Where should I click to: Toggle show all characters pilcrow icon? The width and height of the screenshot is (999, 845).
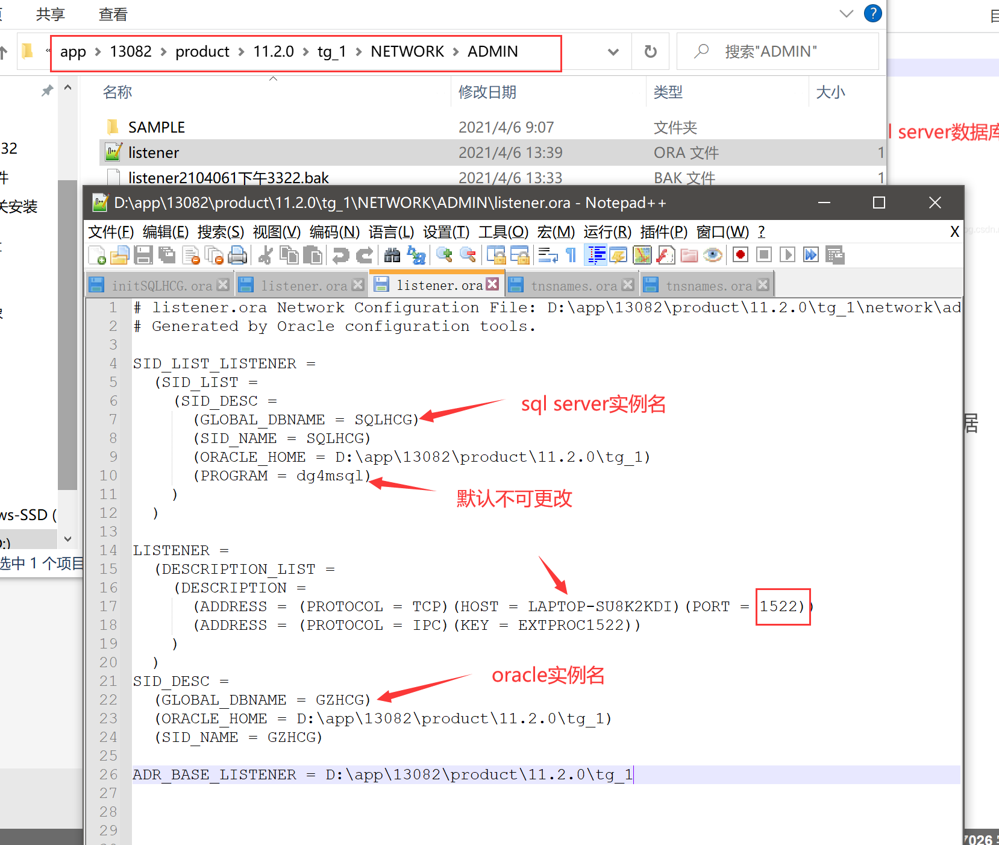tap(571, 256)
